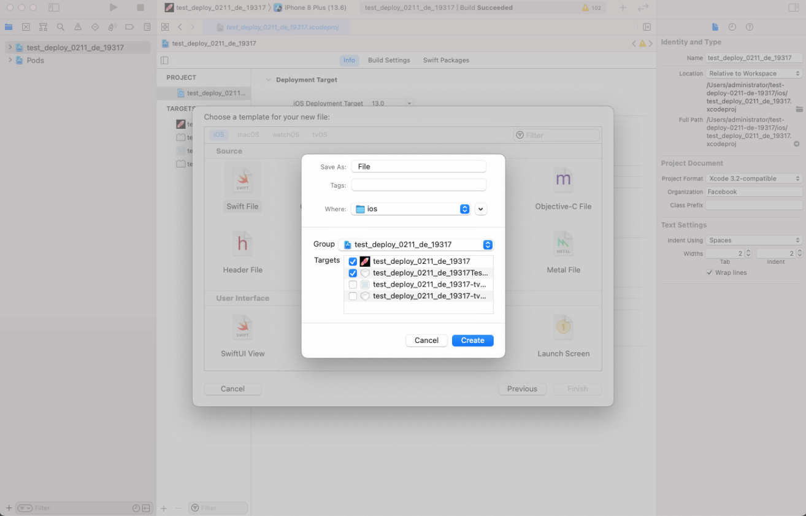The image size is (806, 516).
Task: Open the Find navigator magnifier icon
Action: click(x=60, y=27)
